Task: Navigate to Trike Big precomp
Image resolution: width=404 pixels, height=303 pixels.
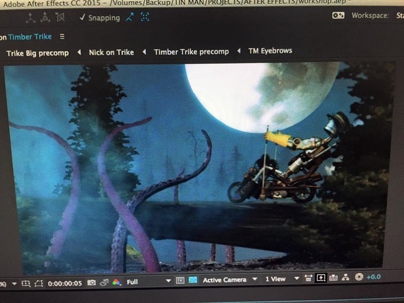Action: [37, 53]
